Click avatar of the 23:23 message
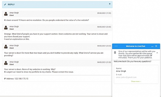161x97 pixels. tap(6, 47)
